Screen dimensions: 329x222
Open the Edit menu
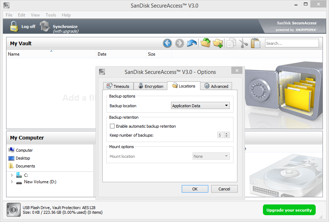click(22, 15)
